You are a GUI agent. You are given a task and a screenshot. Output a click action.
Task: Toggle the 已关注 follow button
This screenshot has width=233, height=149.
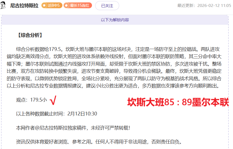107,6
